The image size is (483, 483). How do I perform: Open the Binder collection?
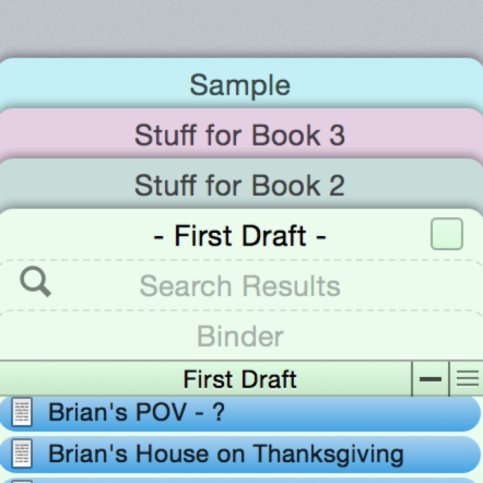click(x=239, y=336)
